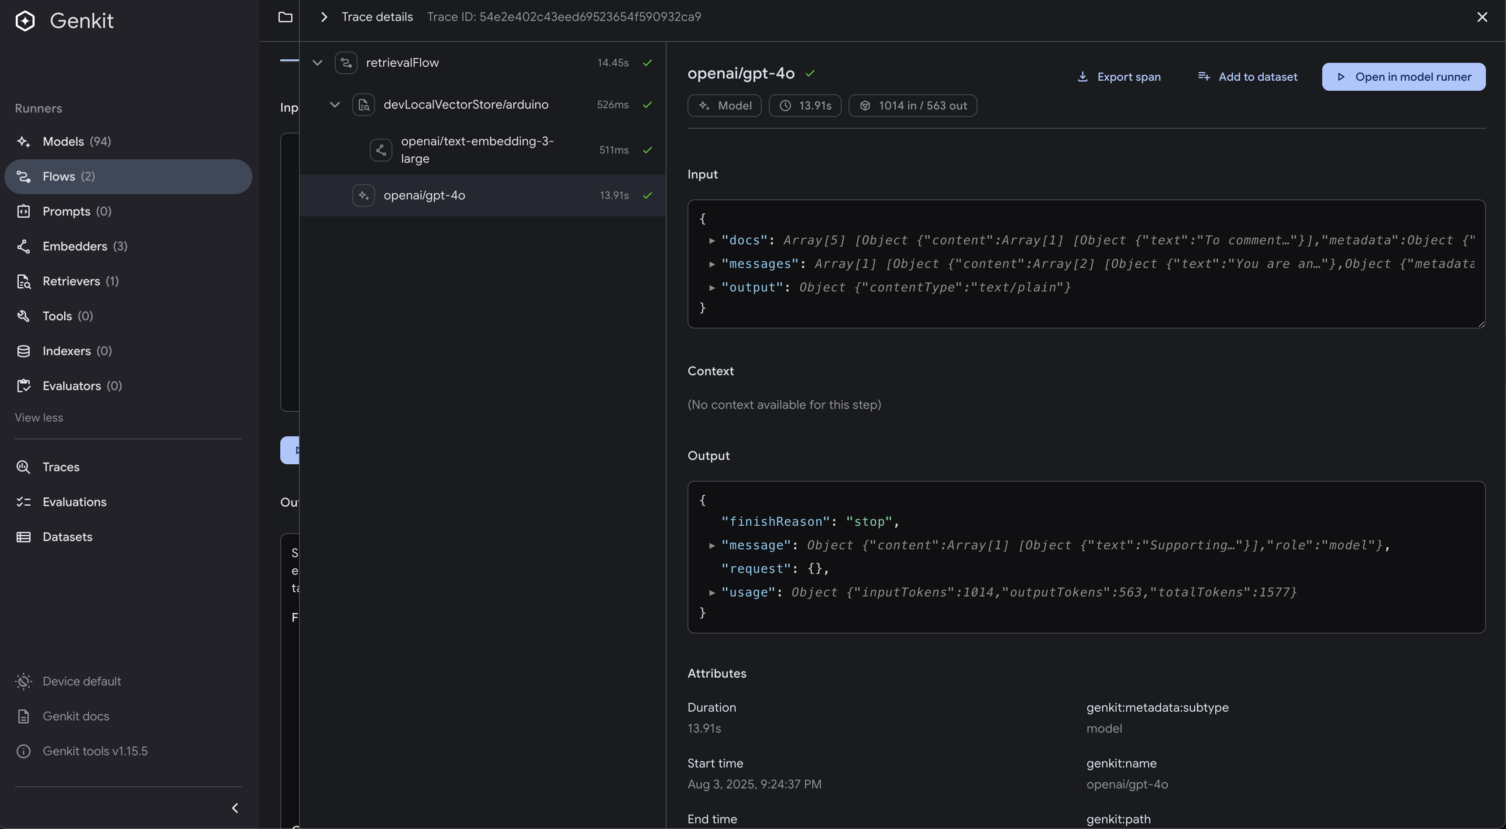Expand the "message" output JSON node
The width and height of the screenshot is (1506, 829).
pos(712,546)
